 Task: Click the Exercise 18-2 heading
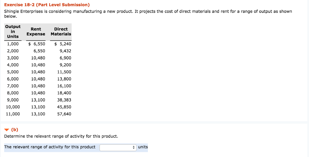click(47, 5)
